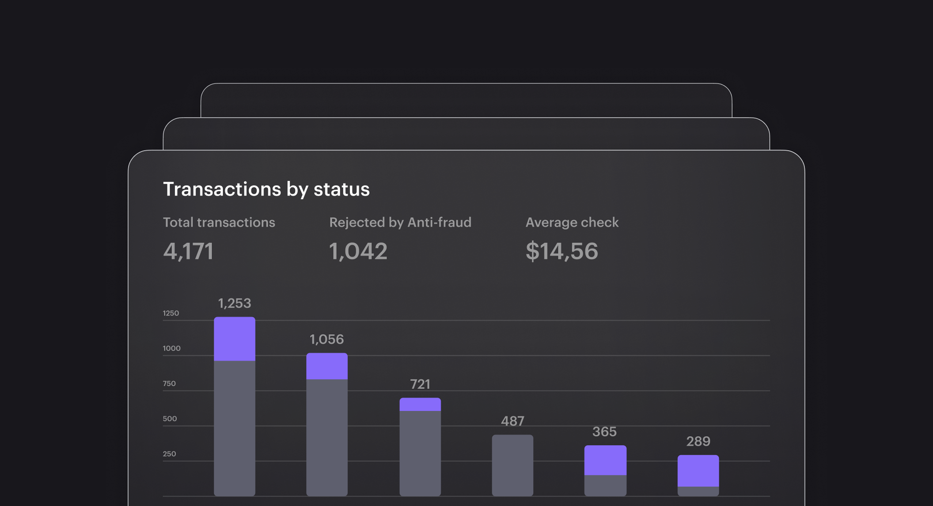
Task: Select the 'Rejected by Anti-fraud' label
Action: click(400, 222)
